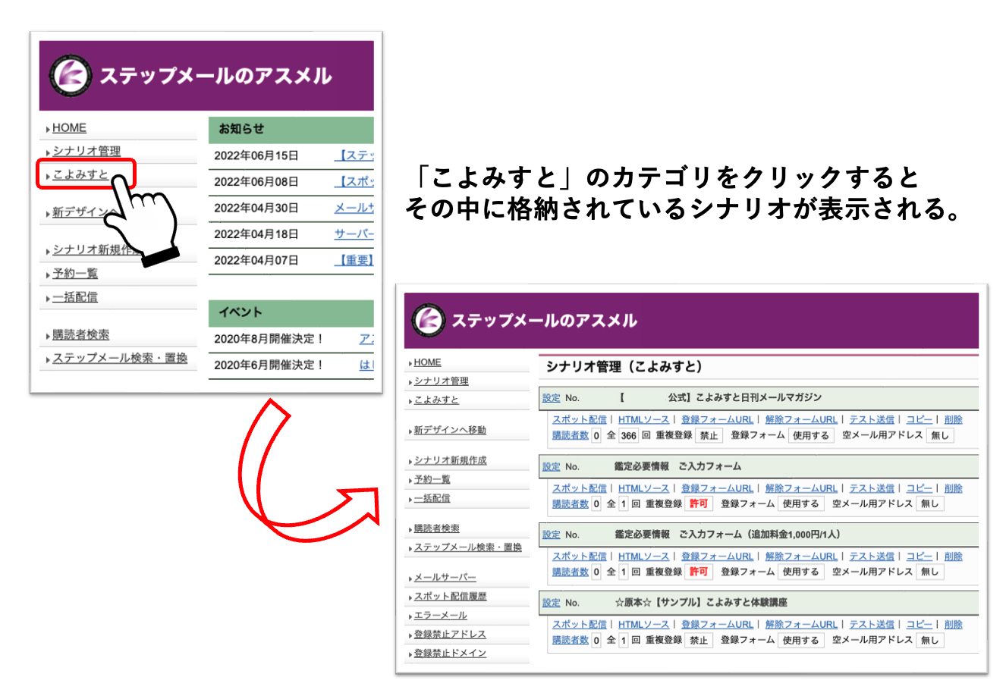Click the お知らせ section header

(x=291, y=130)
